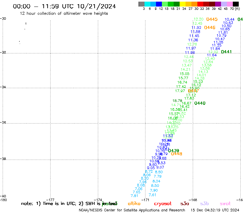The image size is (243, 213).
Task: Select the 11.53 wave height value
Action: tap(168, 136)
